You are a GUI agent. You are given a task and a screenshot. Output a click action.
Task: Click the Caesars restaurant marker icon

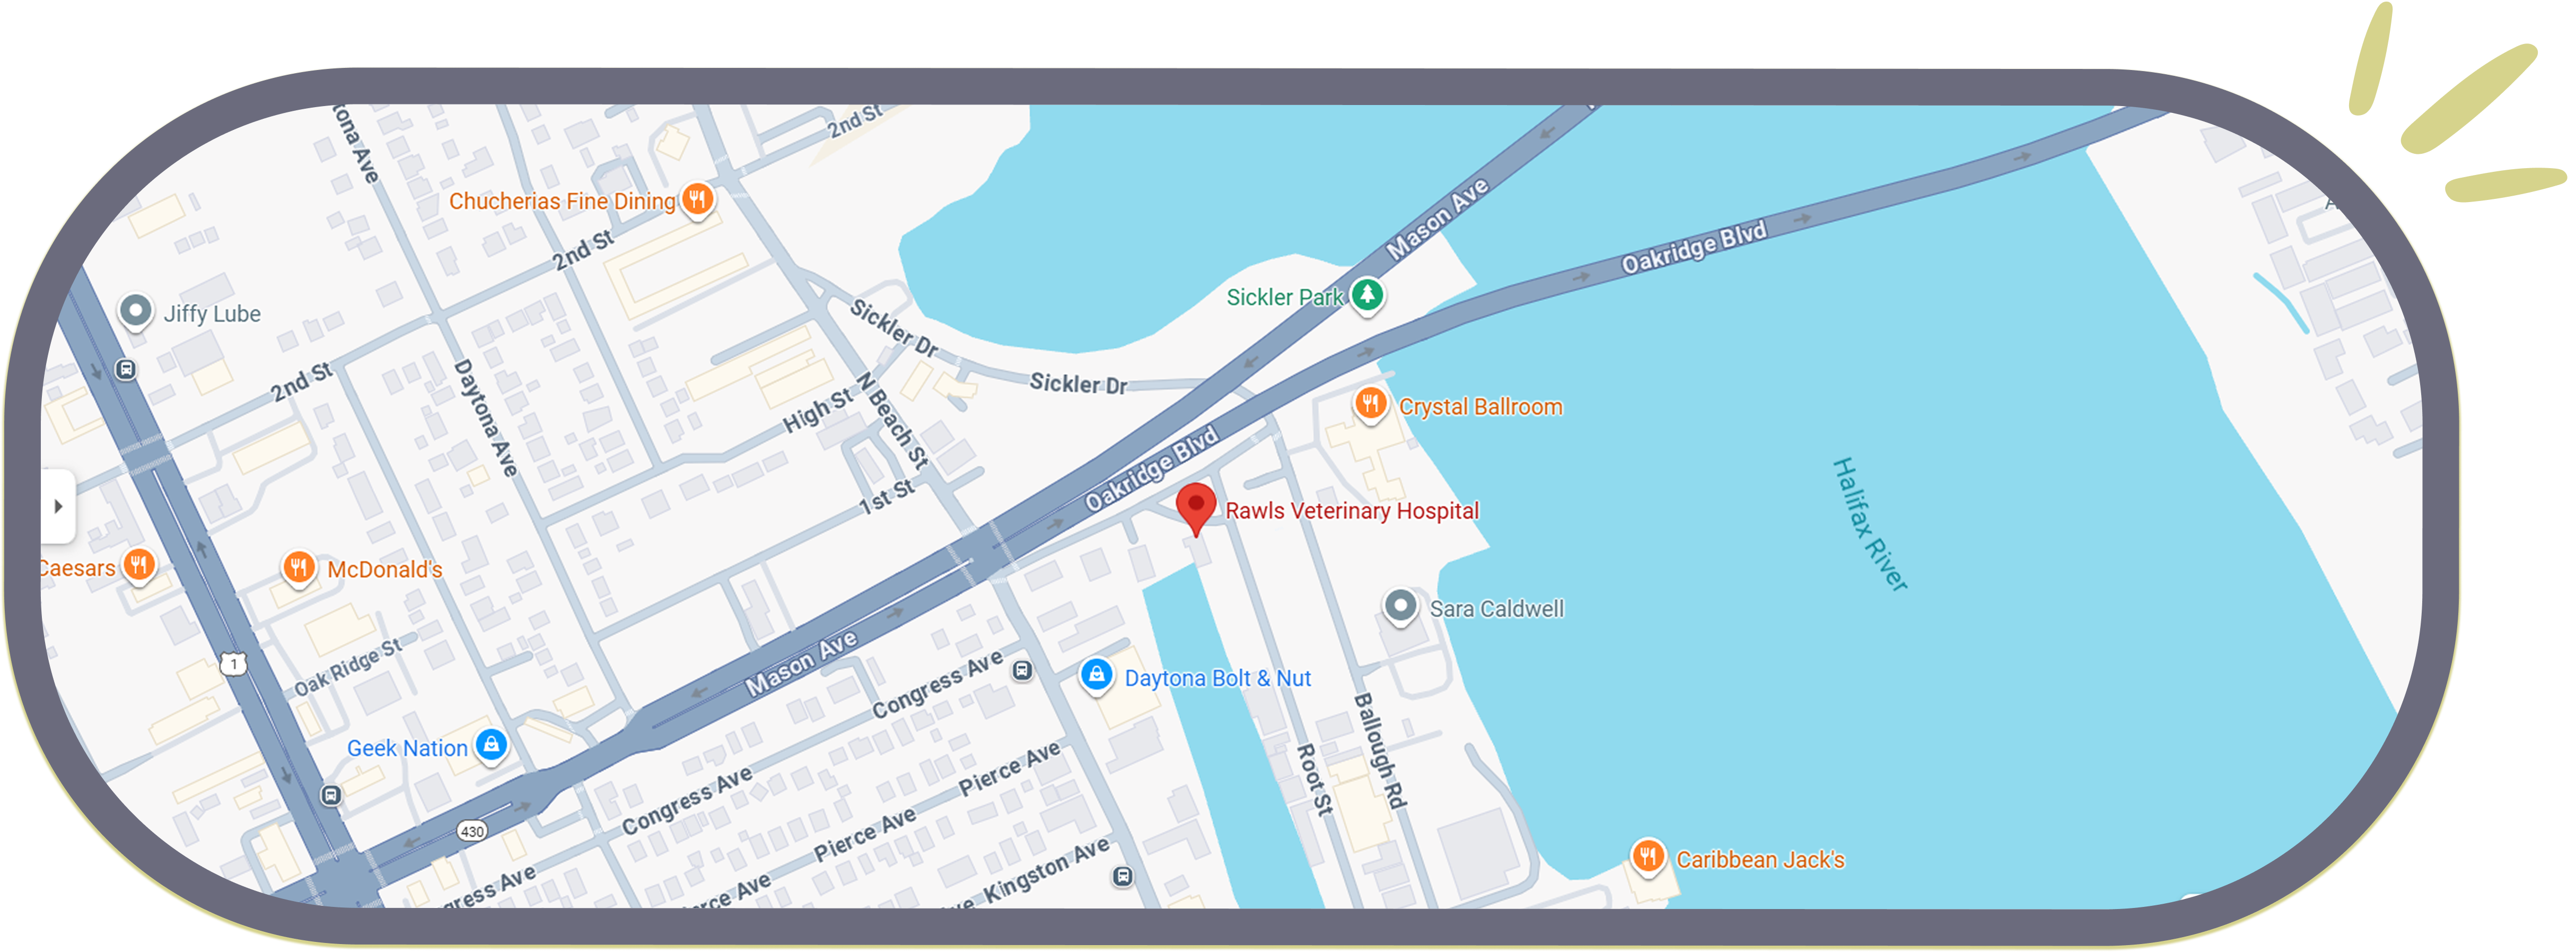click(x=139, y=565)
